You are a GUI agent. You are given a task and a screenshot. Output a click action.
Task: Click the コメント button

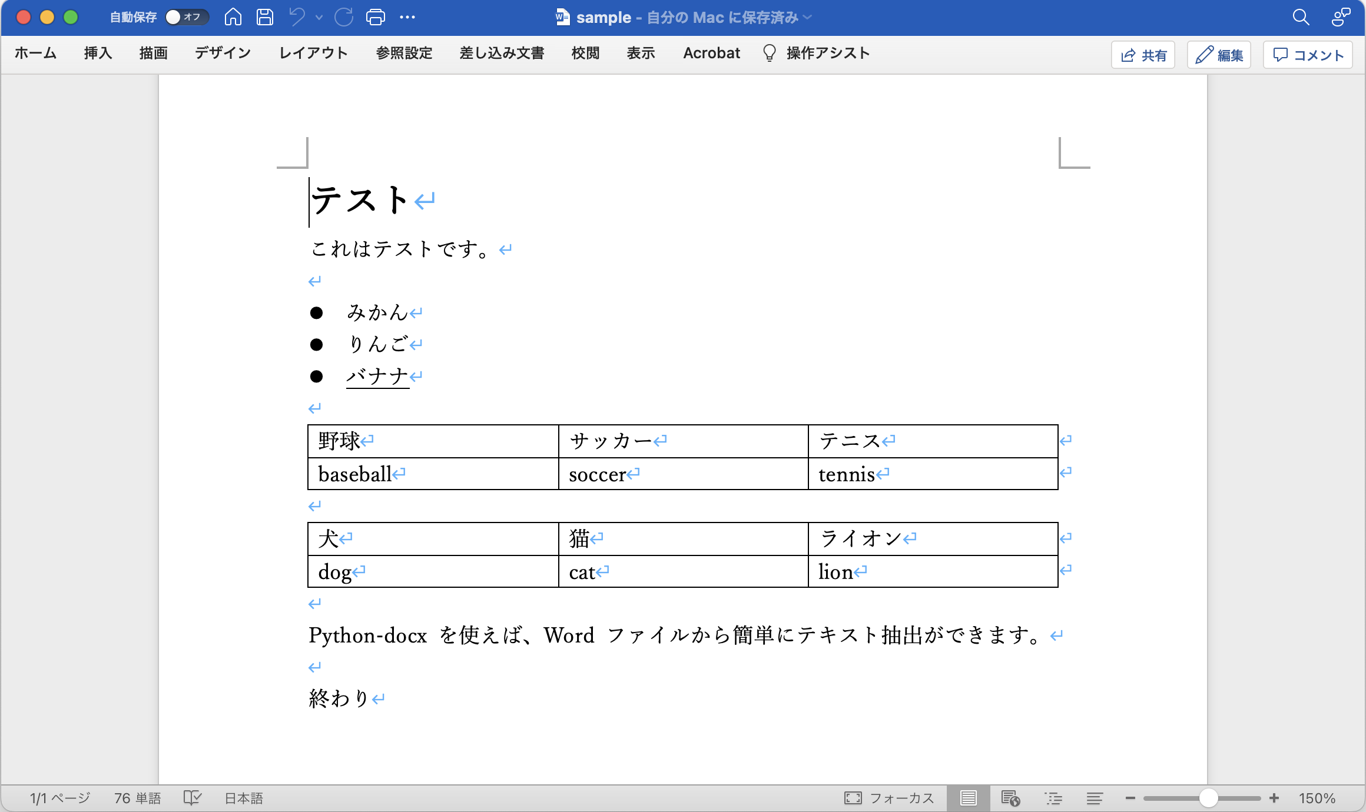1307,54
